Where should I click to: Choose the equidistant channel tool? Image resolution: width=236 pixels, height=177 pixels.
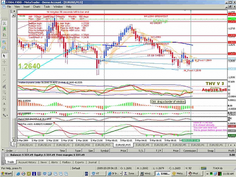(x=4, y=87)
